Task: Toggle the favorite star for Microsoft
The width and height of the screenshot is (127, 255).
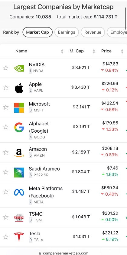Action: pyautogui.click(x=6, y=107)
